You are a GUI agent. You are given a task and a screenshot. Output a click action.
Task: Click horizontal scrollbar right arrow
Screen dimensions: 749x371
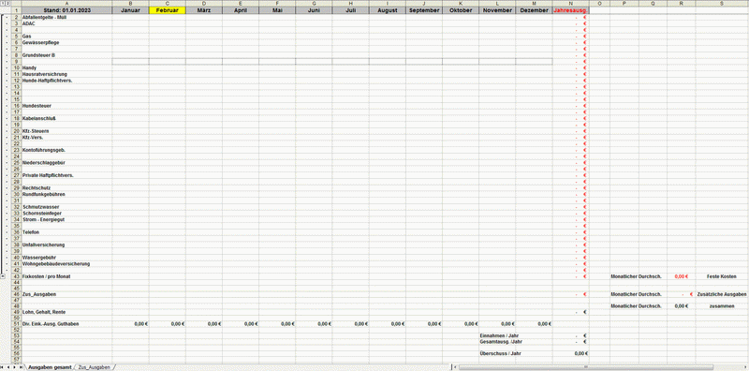(x=745, y=367)
